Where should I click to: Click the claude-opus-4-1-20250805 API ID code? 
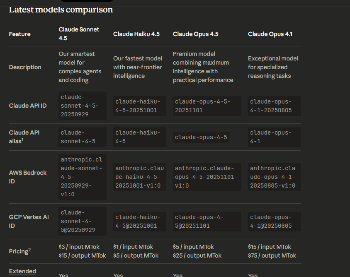(274, 106)
